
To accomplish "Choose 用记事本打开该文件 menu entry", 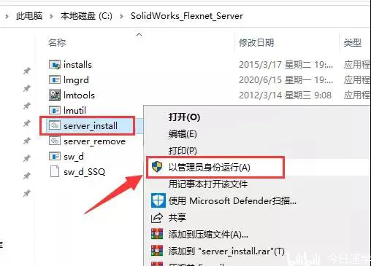I will 208,184.
